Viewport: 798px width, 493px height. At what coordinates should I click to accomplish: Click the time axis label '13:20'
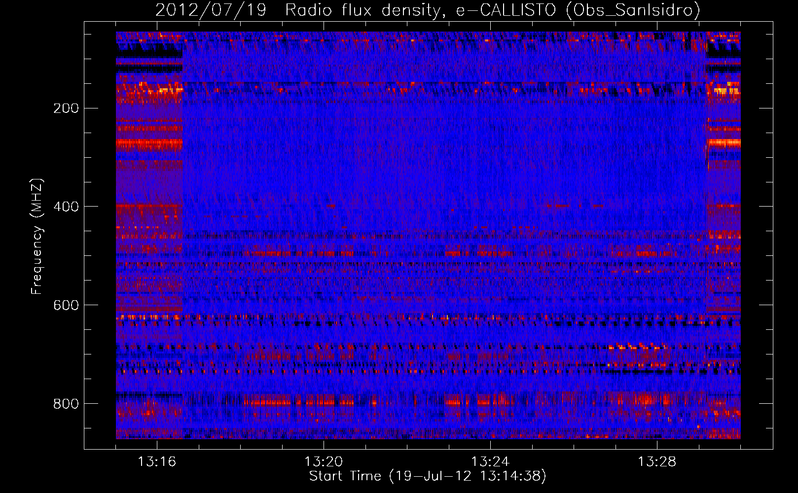[x=324, y=462]
